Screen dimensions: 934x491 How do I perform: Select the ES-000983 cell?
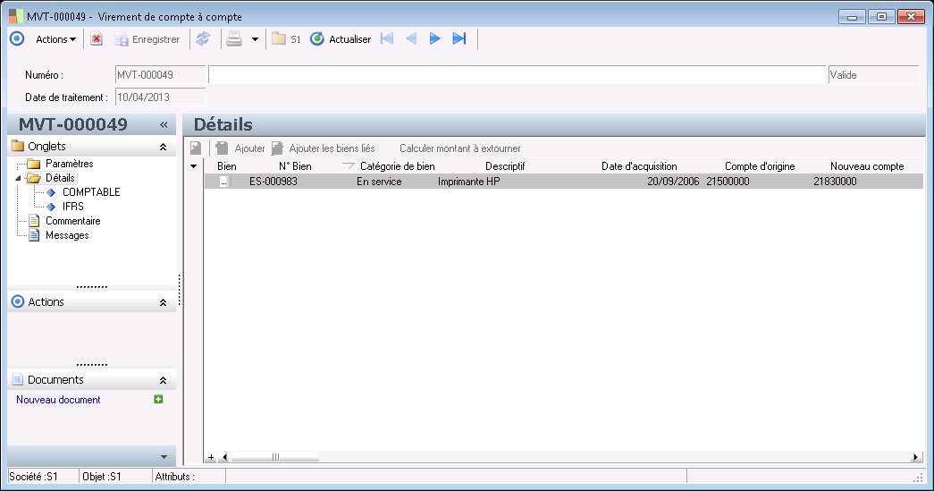(273, 182)
